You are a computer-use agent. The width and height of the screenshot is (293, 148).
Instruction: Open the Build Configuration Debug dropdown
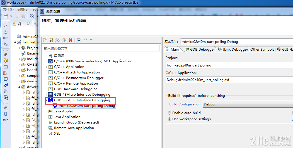coord(248,104)
